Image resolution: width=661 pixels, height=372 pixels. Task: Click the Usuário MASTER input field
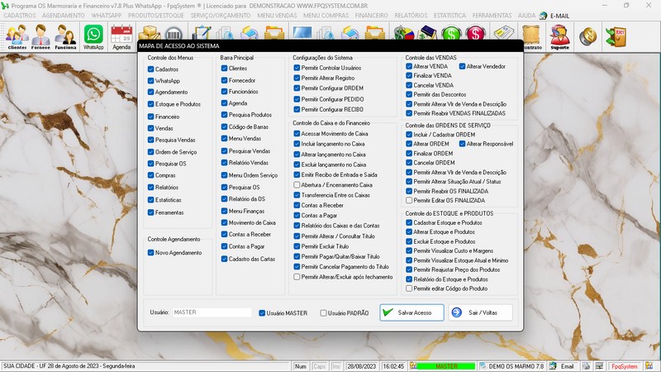click(212, 312)
